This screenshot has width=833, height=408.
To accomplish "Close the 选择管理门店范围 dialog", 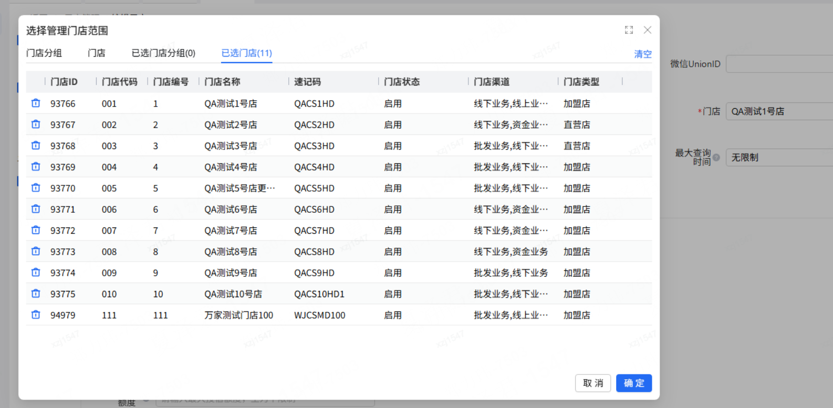I will coord(648,30).
